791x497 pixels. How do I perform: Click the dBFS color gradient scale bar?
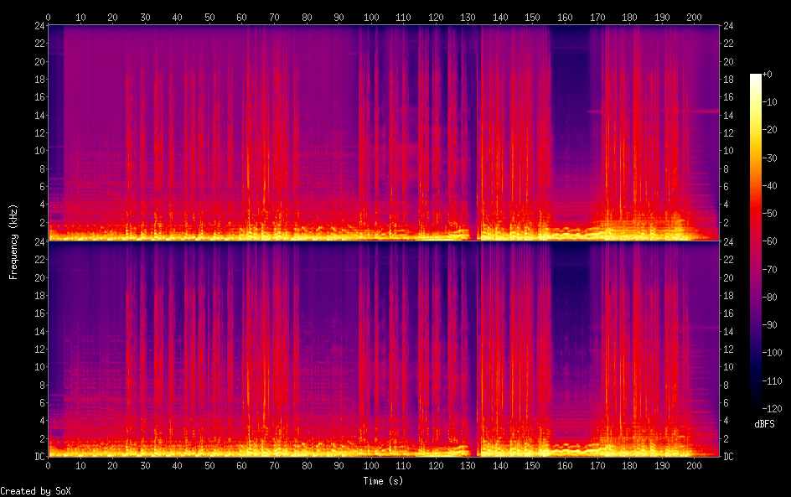(755, 241)
